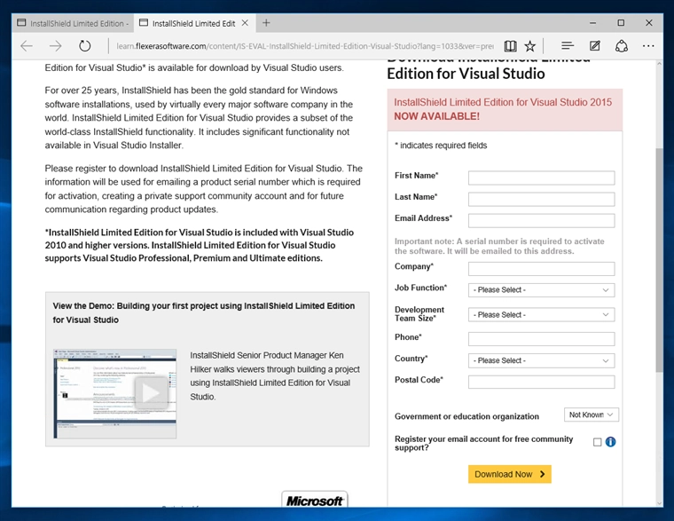Click the 'View the Demo' heading text
The width and height of the screenshot is (674, 521).
(204, 312)
